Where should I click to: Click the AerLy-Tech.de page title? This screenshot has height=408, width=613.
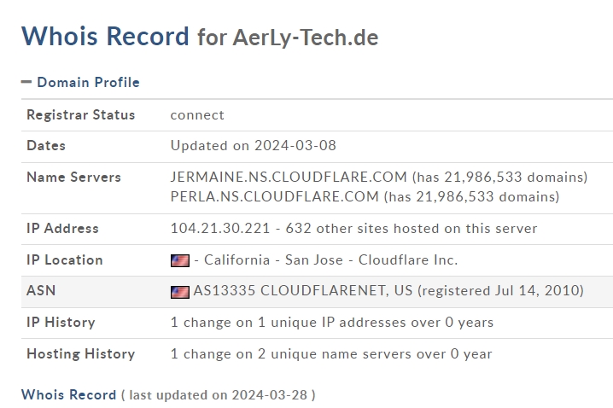[x=306, y=38]
